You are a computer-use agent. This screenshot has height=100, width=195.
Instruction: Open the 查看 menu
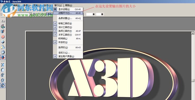pos(27,5)
